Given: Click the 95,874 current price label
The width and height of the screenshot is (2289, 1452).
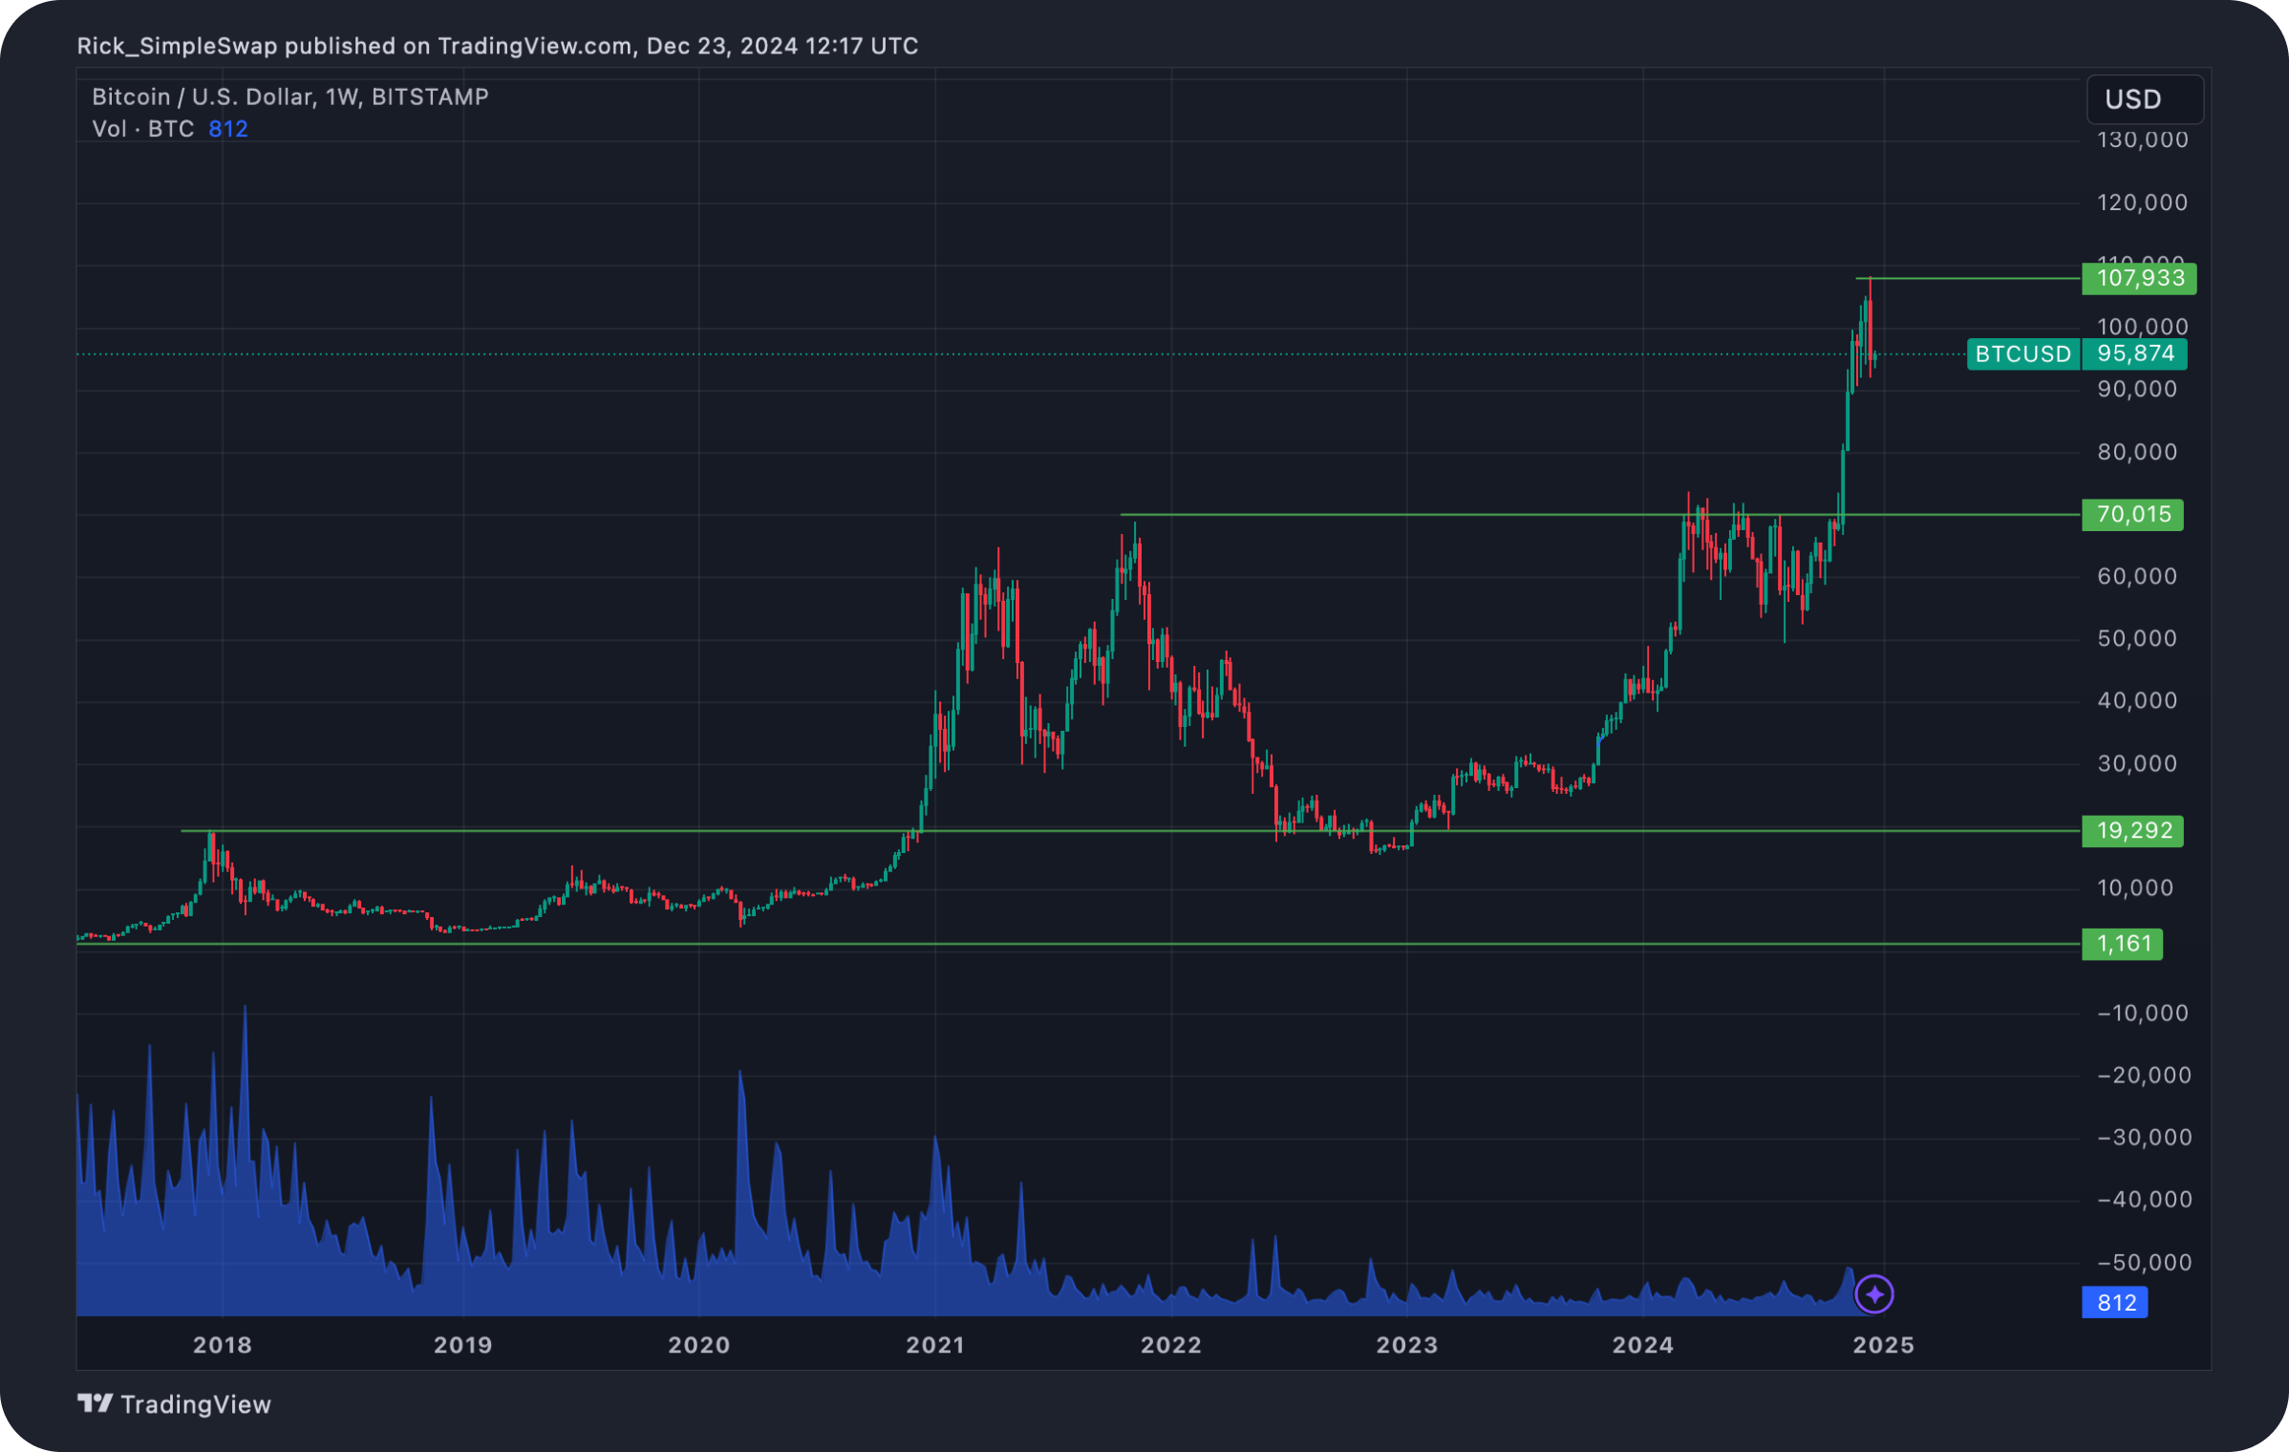Looking at the screenshot, I should [2134, 354].
